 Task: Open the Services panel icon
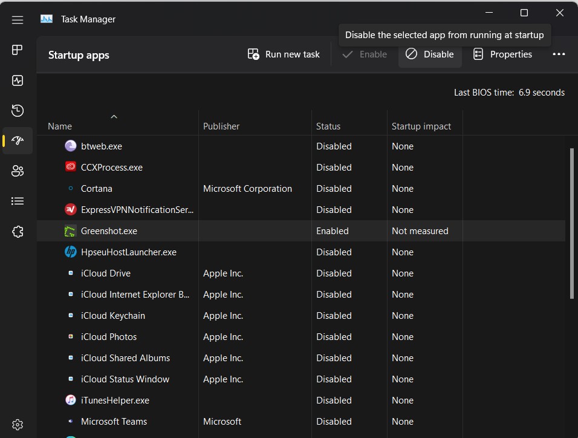coord(18,231)
